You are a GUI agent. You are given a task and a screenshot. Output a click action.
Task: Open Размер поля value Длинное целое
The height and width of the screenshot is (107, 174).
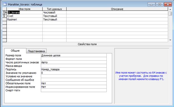(74, 55)
